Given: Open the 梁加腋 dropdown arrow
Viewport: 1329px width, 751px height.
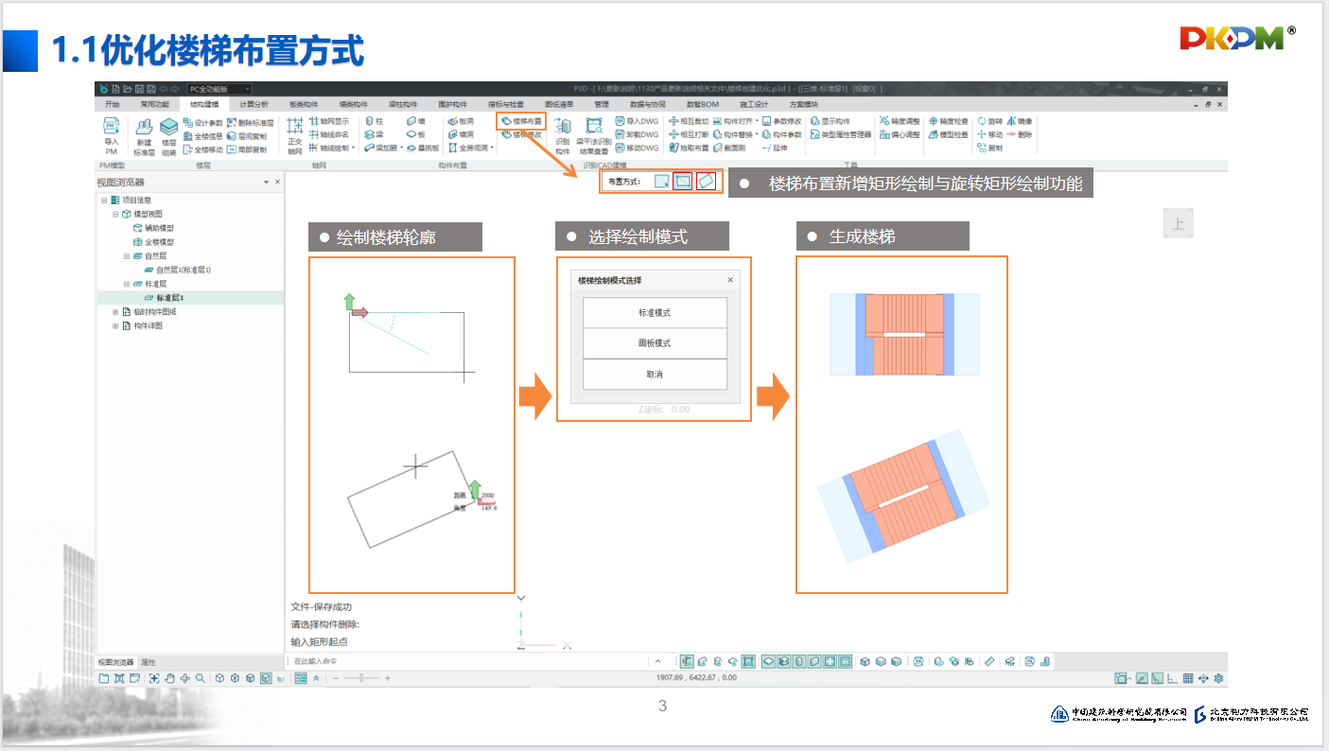Looking at the screenshot, I should [401, 148].
